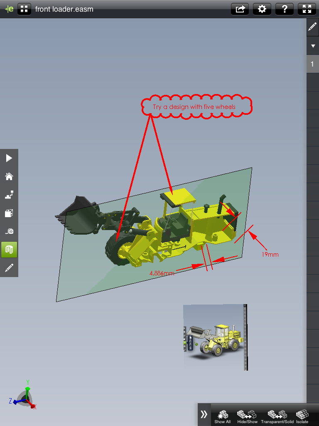Select the 19mm dimension label
This screenshot has height=426, width=319.
click(270, 255)
